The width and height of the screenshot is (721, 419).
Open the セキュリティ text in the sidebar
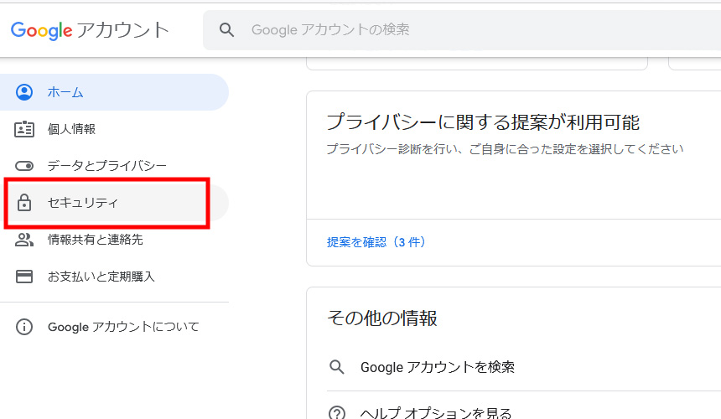[x=83, y=203]
